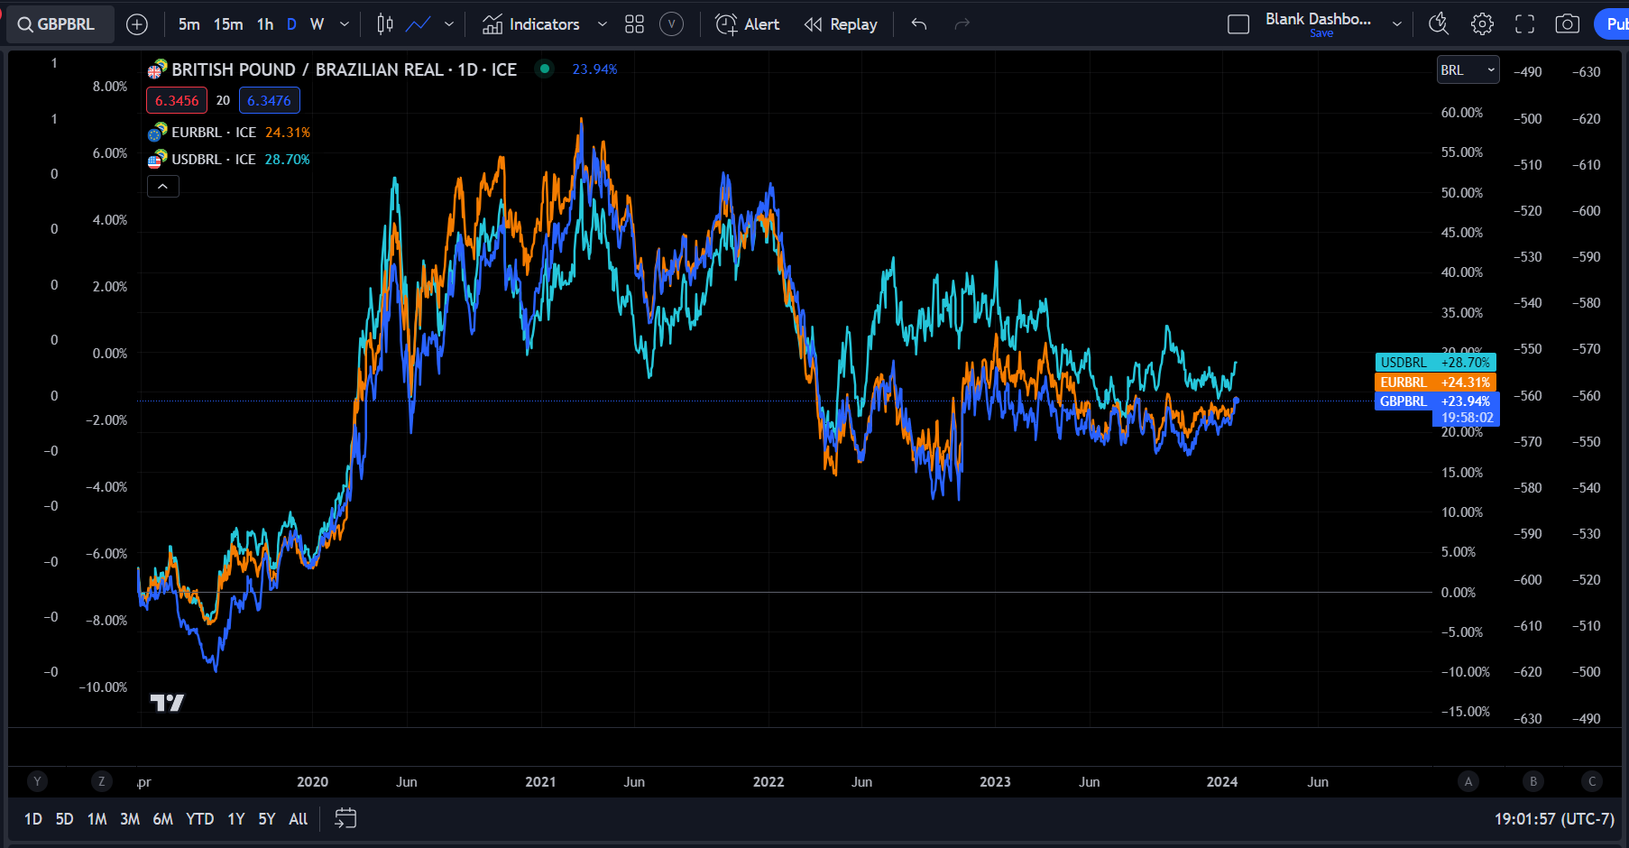Select the line chart style icon
Viewport: 1629px width, 848px height.
pyautogui.click(x=418, y=24)
